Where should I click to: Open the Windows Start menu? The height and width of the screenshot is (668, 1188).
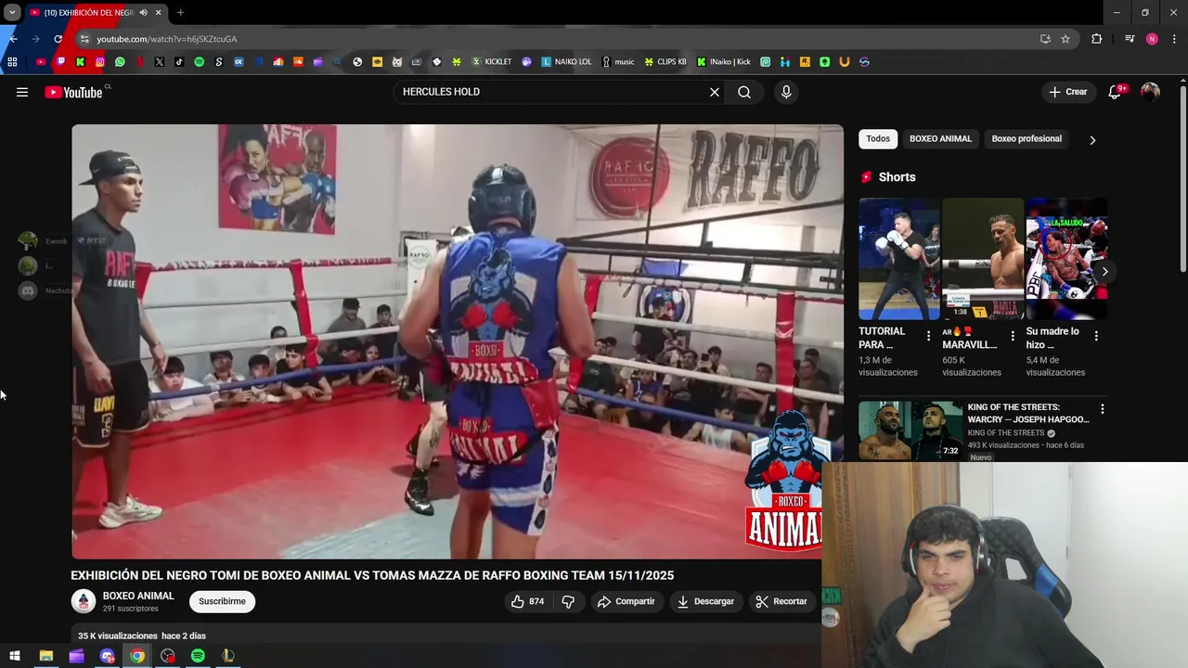click(x=15, y=656)
